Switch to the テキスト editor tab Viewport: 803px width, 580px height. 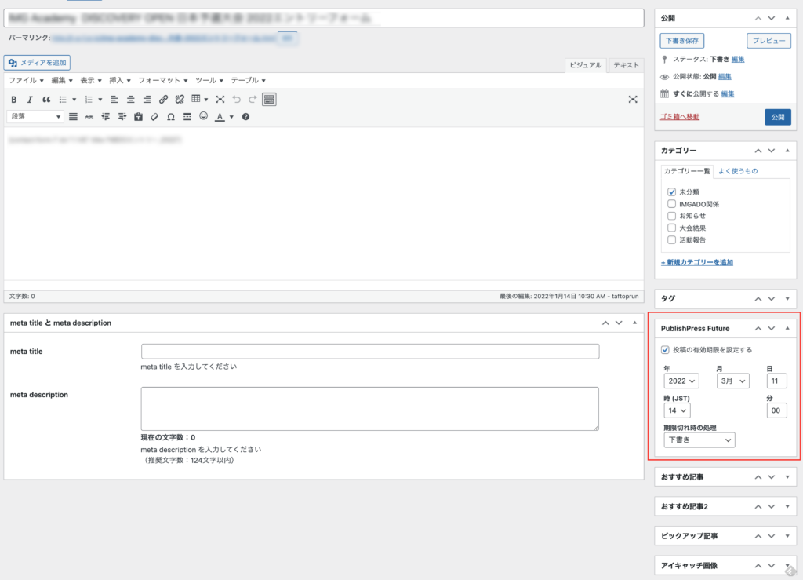(x=626, y=66)
